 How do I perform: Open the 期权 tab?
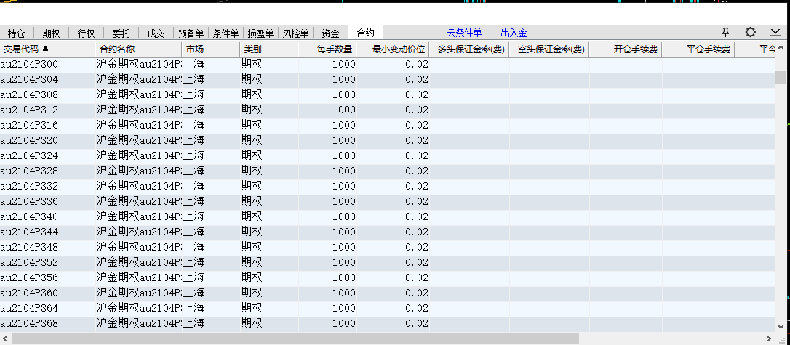tap(51, 33)
